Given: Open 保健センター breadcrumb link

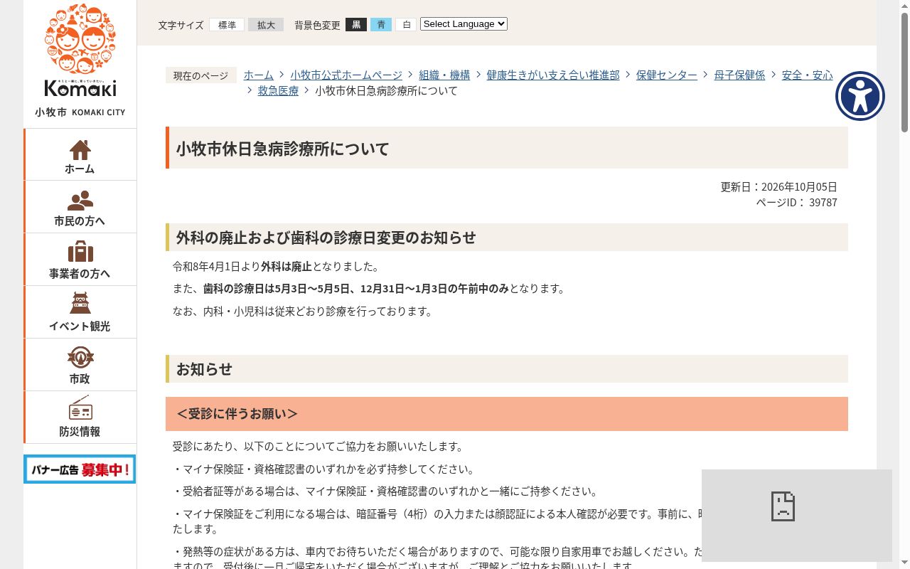Looking at the screenshot, I should [667, 75].
